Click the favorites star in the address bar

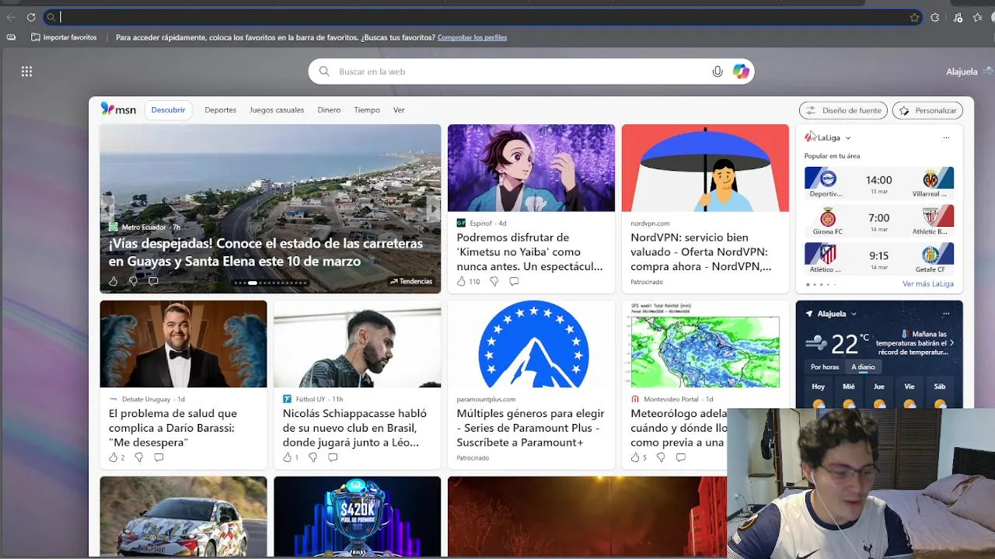point(915,17)
